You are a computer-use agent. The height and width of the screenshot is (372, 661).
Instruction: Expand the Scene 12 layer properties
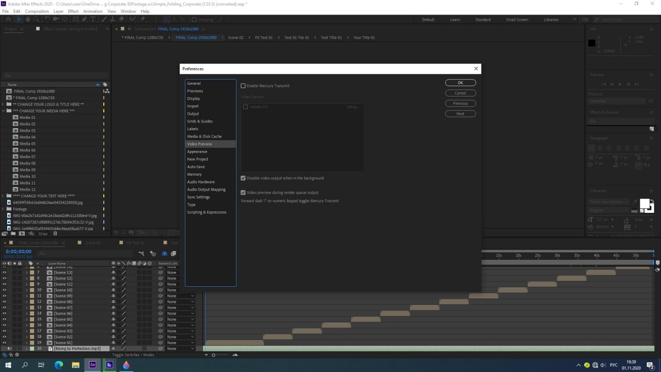tap(26, 278)
